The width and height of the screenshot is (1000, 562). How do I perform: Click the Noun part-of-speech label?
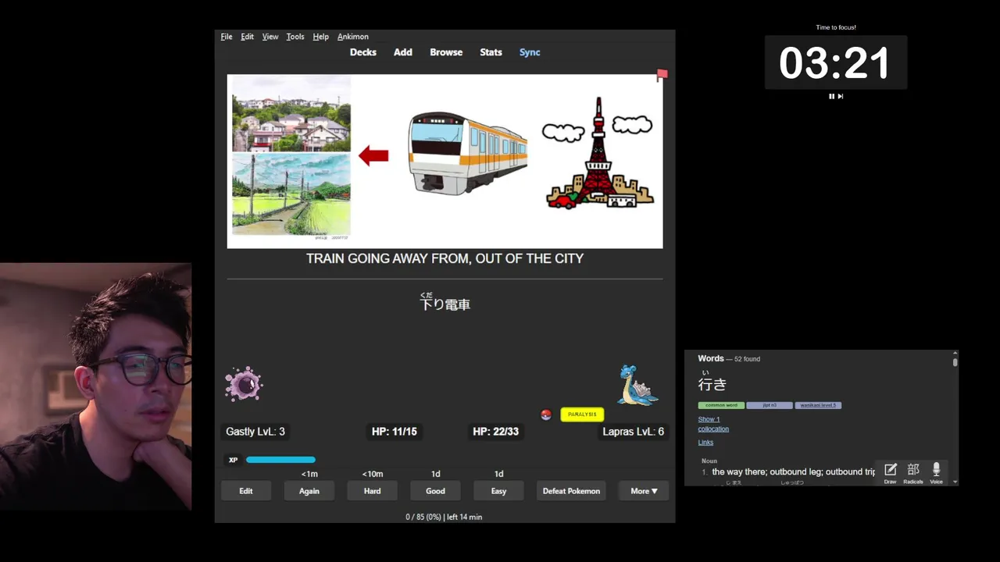pyautogui.click(x=709, y=461)
